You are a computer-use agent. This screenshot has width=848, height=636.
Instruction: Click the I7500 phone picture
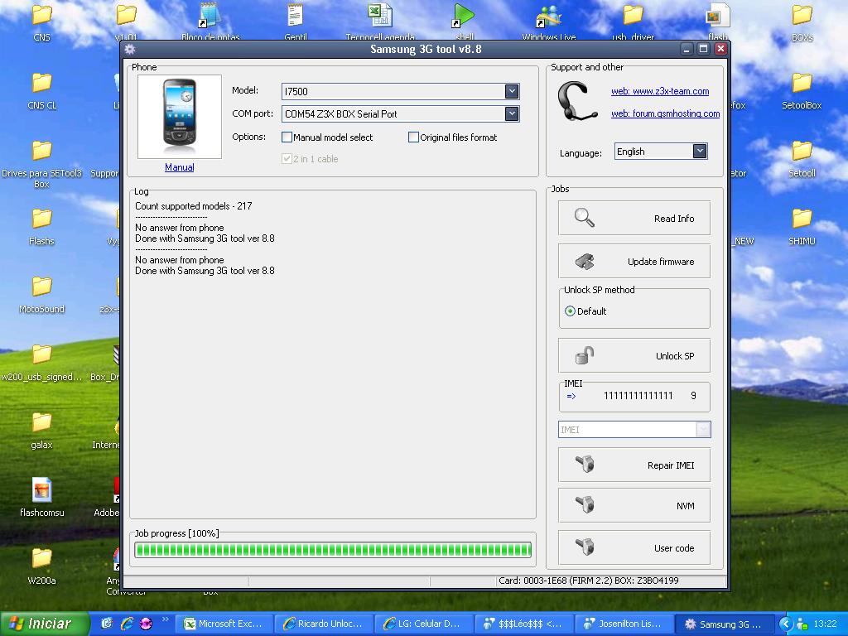click(180, 117)
